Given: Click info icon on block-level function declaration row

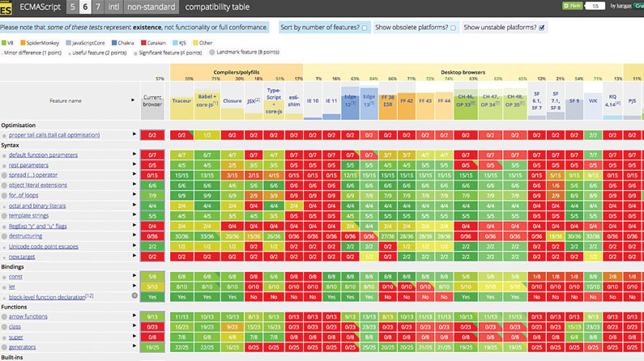Looking at the screenshot, I should [134, 295].
